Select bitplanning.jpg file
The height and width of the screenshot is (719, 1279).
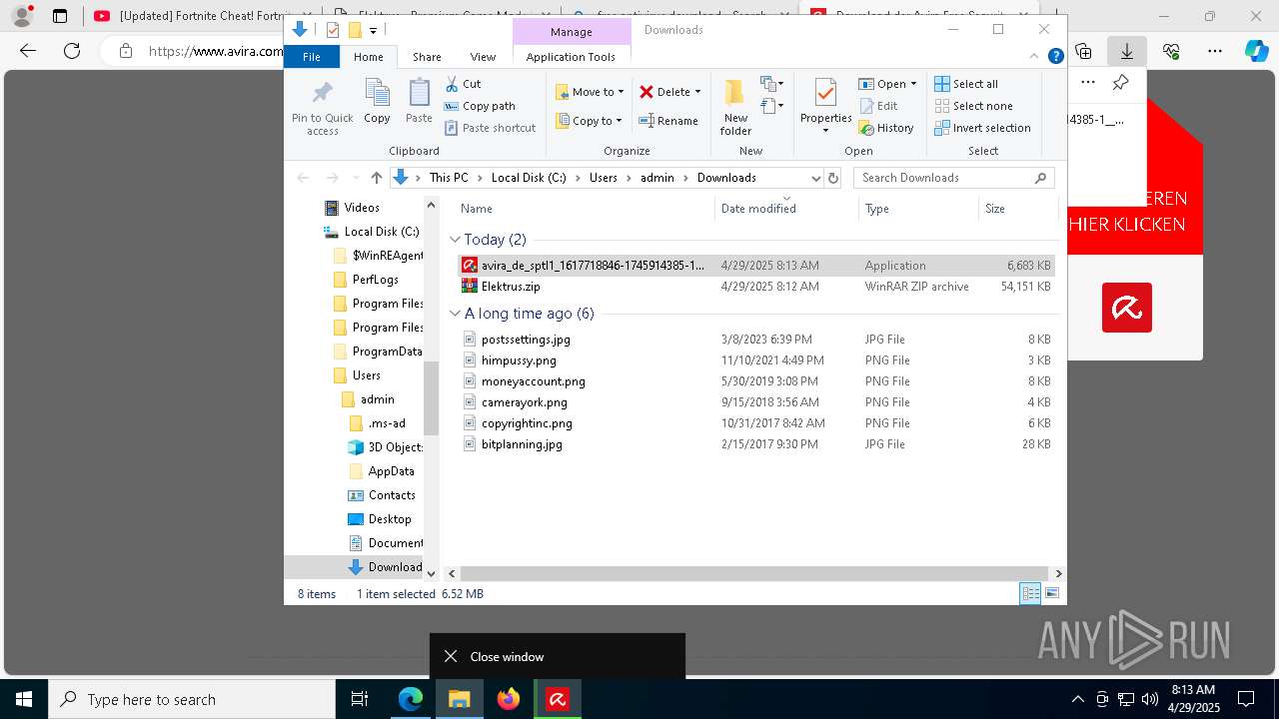(x=755, y=444)
